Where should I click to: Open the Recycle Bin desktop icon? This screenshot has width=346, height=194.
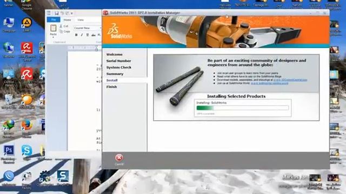pyautogui.click(x=9, y=102)
